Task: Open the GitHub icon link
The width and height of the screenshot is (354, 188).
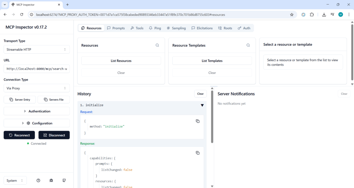Action: click(64, 180)
